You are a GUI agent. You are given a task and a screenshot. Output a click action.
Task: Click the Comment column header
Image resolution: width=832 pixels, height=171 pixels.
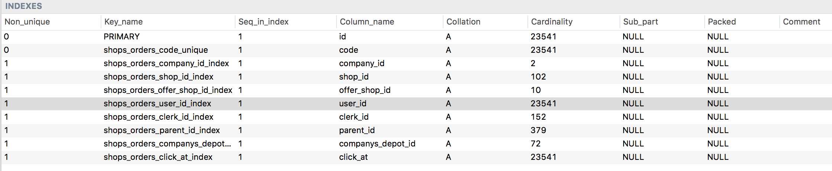(806, 22)
